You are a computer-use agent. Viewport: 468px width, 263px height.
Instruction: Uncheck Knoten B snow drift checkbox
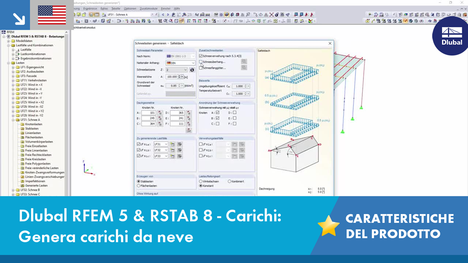click(218, 118)
